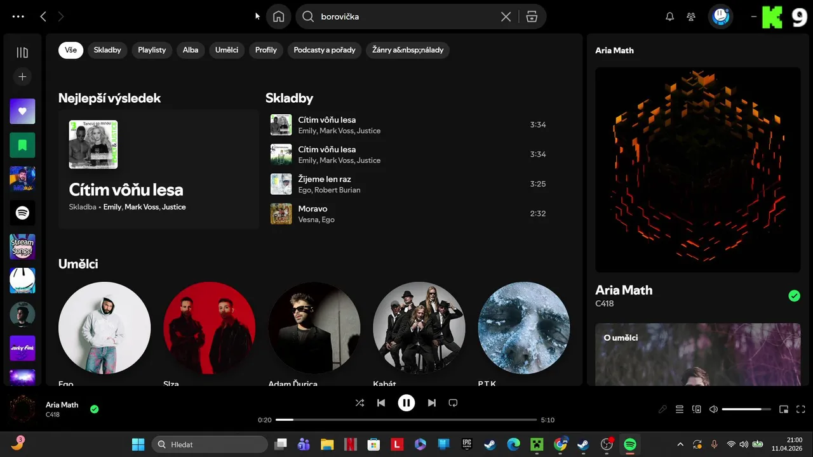Play the song Moravo
The height and width of the screenshot is (457, 813).
pos(410,214)
